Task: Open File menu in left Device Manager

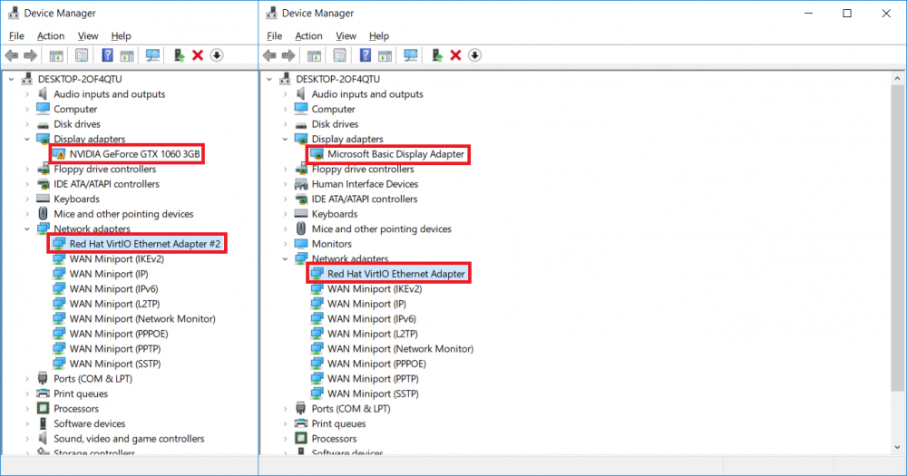Action: (x=16, y=36)
